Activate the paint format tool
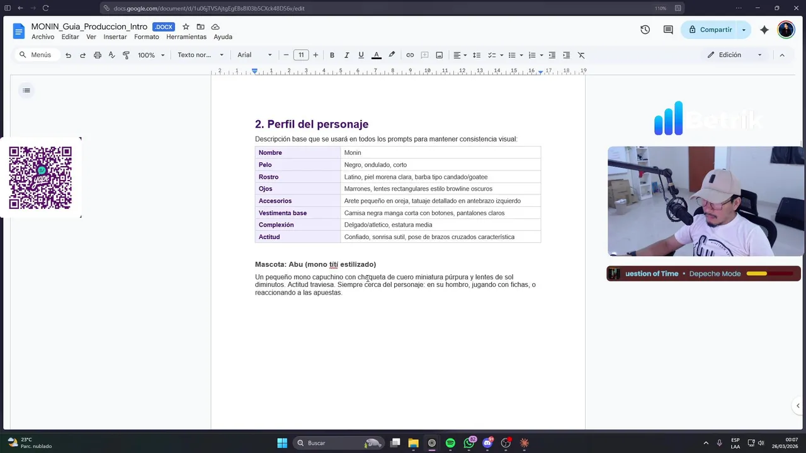 tap(126, 55)
